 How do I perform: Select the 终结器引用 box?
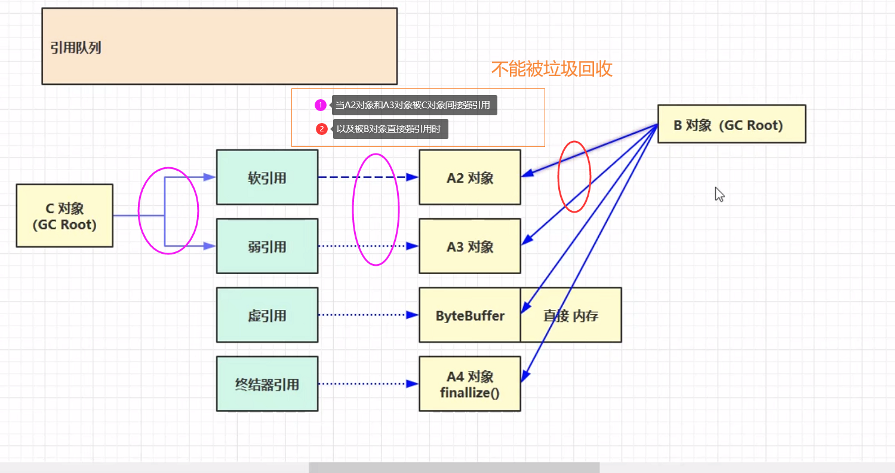tap(267, 384)
